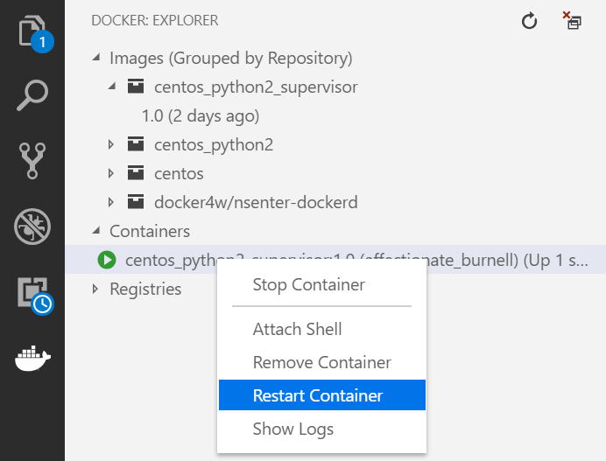Expand the centos repository node
Image resolution: width=606 pixels, height=461 pixels.
pyautogui.click(x=111, y=173)
